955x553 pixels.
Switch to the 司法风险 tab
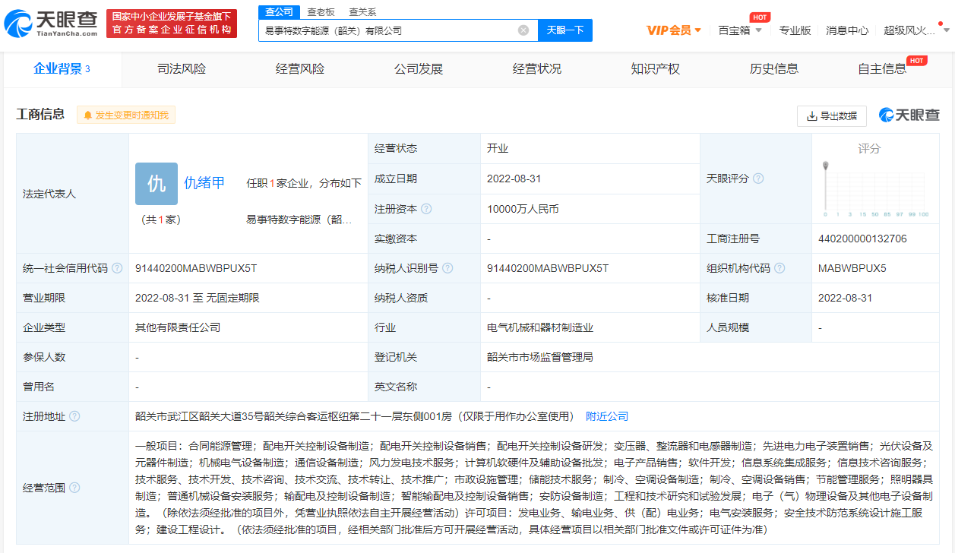point(181,68)
